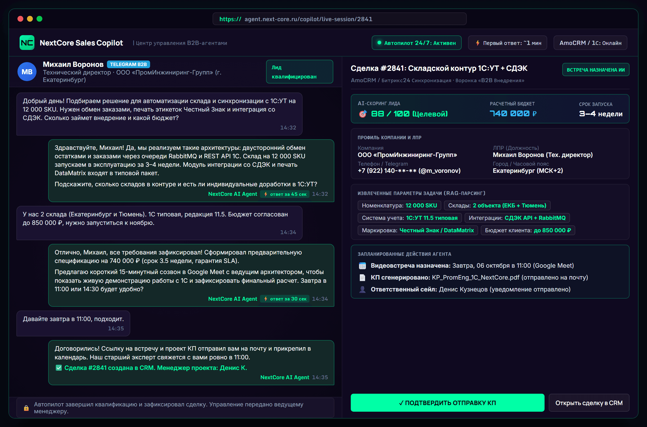Click the Маркировка: Честный Знак / DataMatrix chip

(417, 230)
